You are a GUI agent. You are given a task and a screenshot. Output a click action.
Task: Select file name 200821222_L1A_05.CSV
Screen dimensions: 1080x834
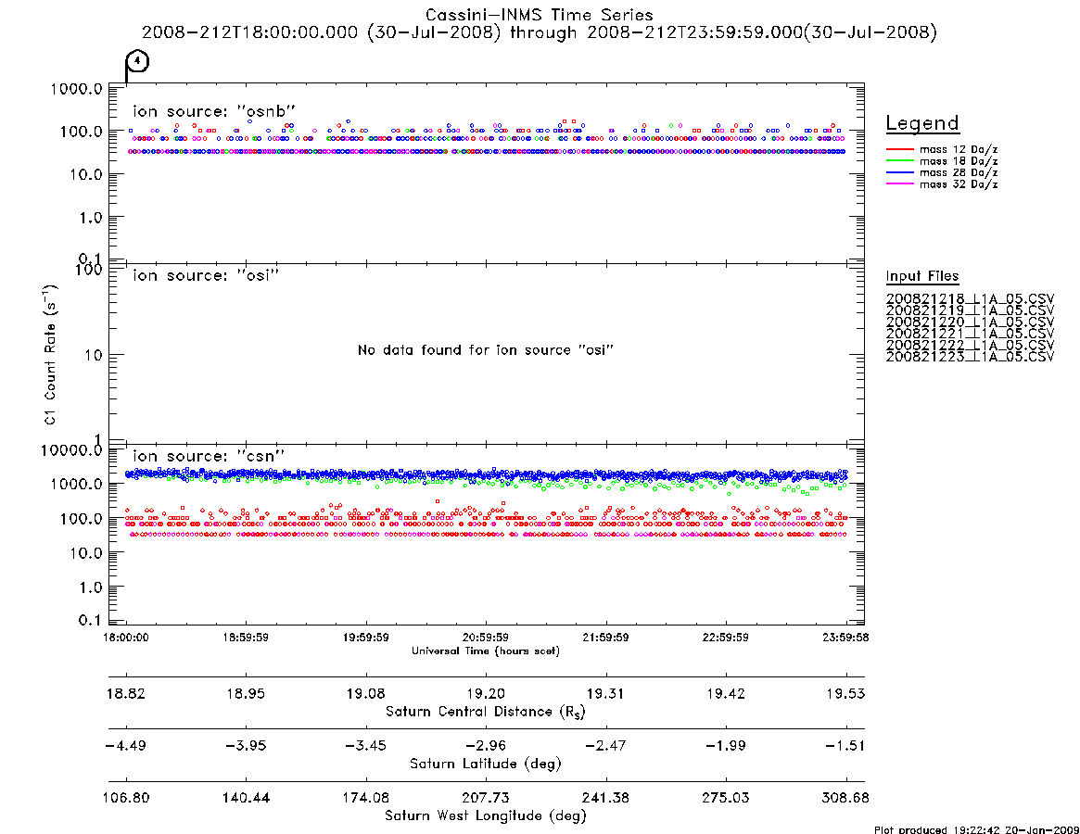[970, 345]
